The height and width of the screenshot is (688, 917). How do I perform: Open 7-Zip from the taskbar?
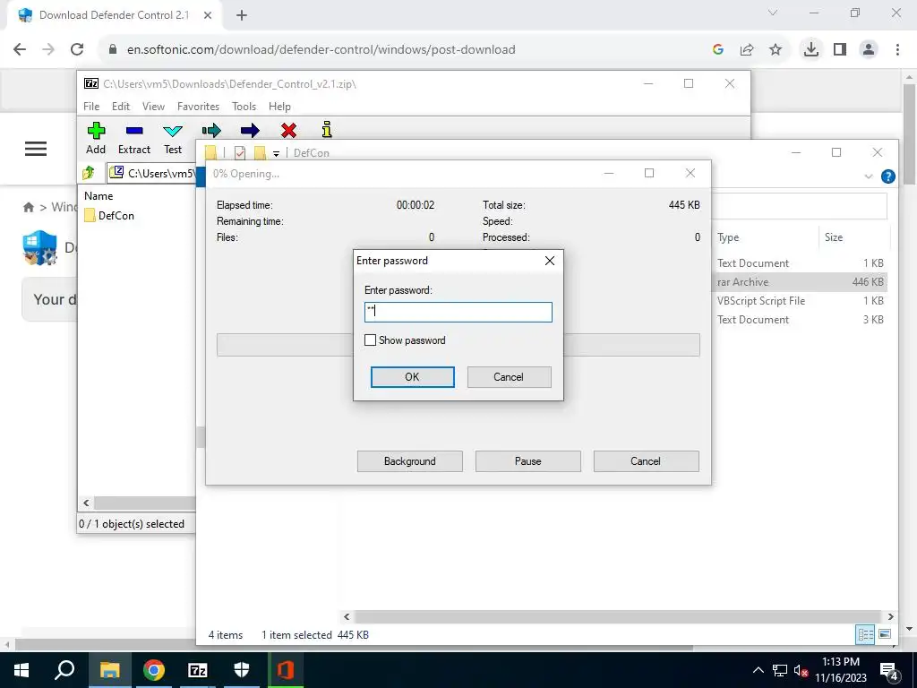(198, 670)
